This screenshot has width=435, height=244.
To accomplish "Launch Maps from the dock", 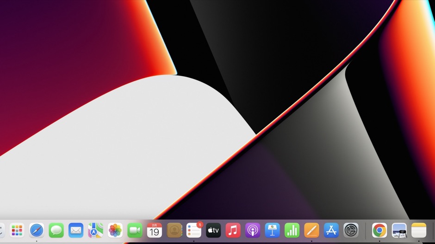I will [96, 230].
